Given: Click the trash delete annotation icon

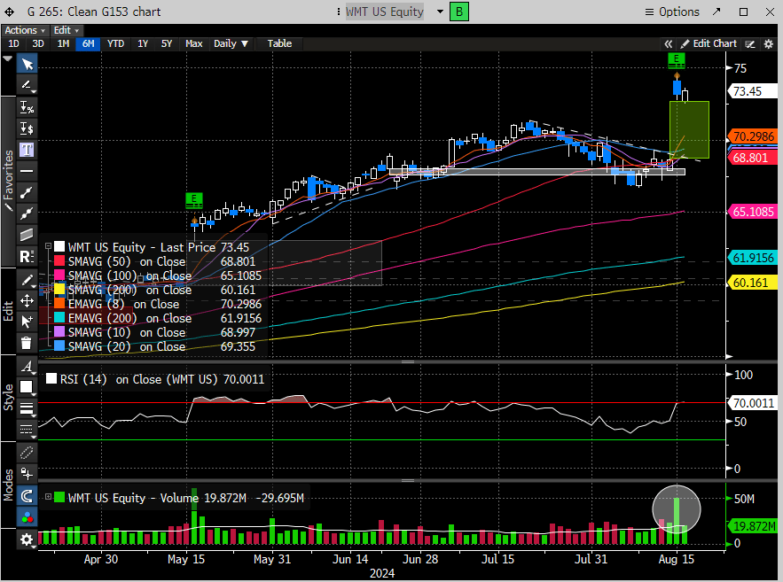Looking at the screenshot, I should (27, 343).
